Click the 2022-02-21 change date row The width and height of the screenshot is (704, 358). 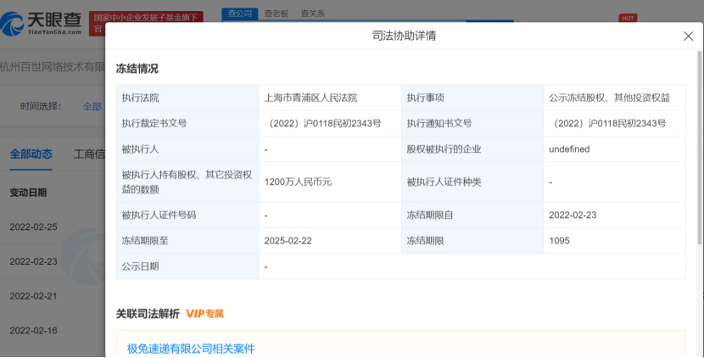click(33, 295)
